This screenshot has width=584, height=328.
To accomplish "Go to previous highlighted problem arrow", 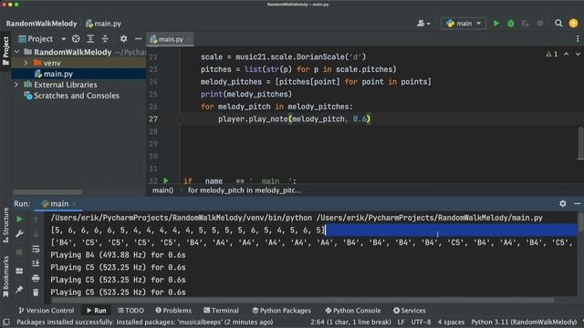I will pos(566,55).
